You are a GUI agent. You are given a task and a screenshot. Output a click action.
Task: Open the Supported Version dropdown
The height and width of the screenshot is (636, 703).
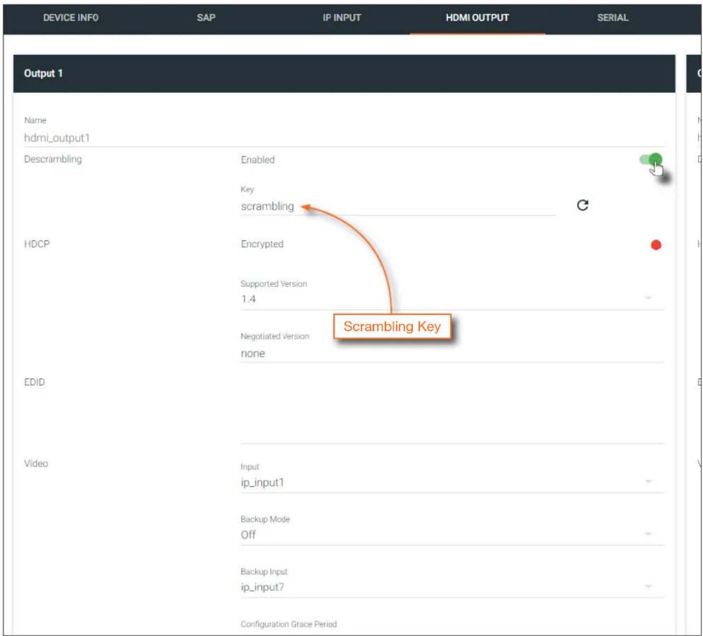452,300
